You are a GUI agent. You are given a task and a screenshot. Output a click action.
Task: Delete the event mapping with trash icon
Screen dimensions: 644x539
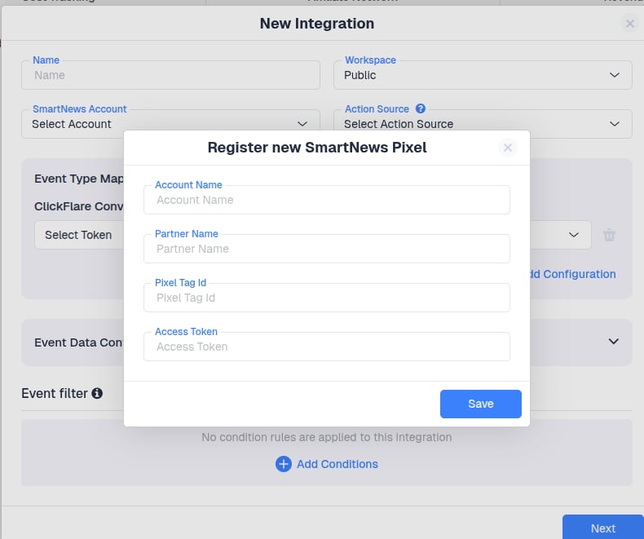click(x=609, y=235)
